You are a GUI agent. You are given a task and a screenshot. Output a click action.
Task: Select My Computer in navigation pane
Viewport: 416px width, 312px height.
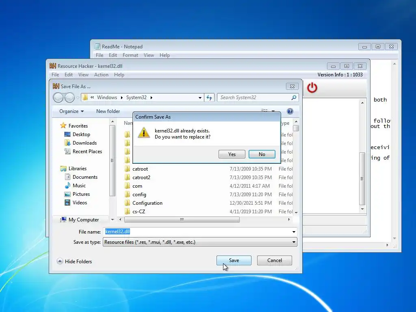(84, 220)
